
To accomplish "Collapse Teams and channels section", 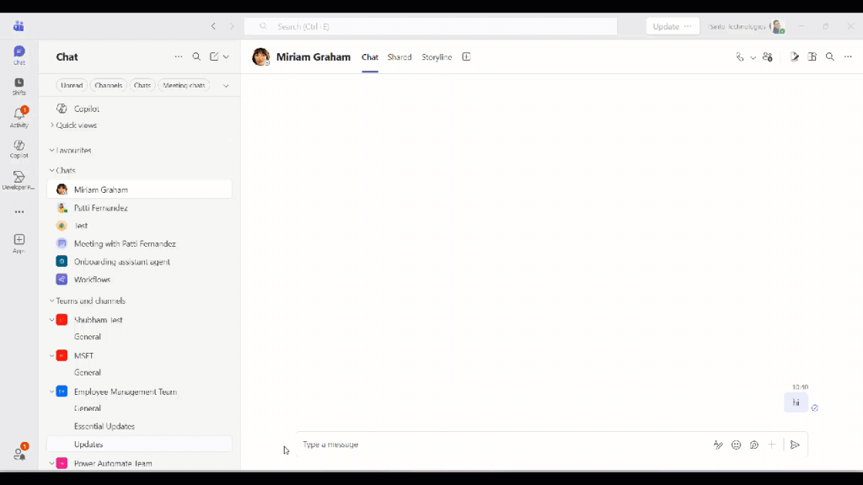I will coord(51,301).
